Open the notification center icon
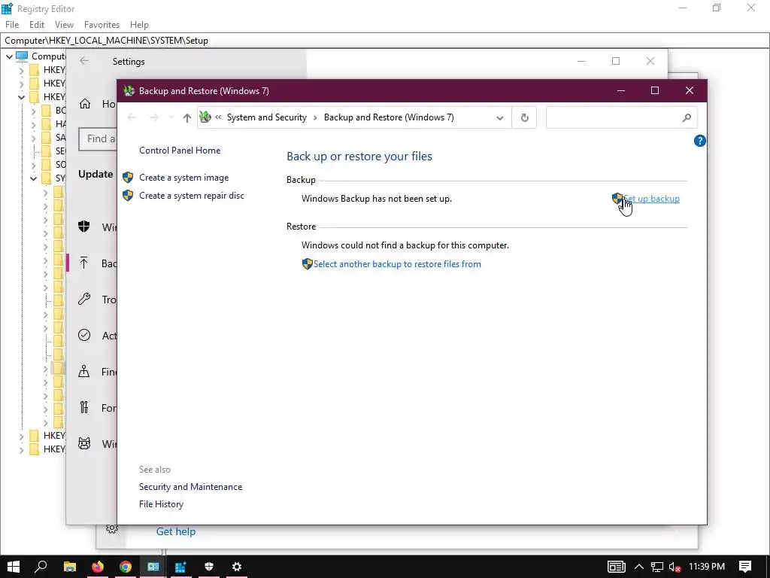Screen dimensions: 770x578 [745, 567]
